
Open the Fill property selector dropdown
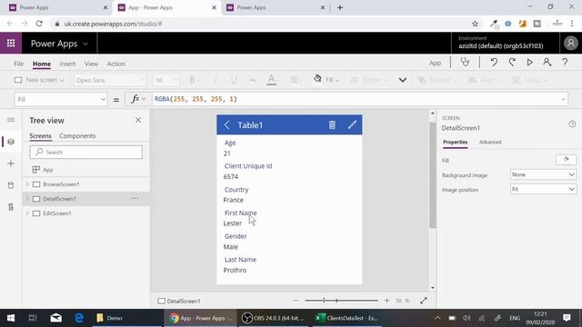(61, 99)
